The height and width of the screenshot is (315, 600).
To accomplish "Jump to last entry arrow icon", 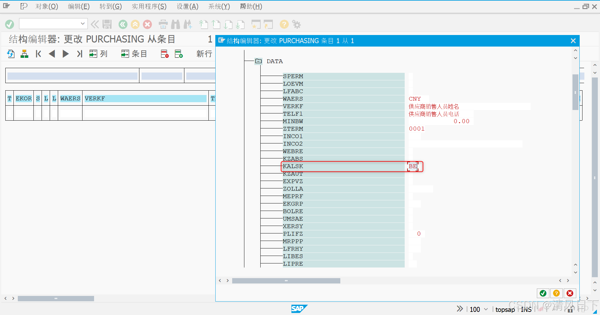I will click(x=80, y=54).
